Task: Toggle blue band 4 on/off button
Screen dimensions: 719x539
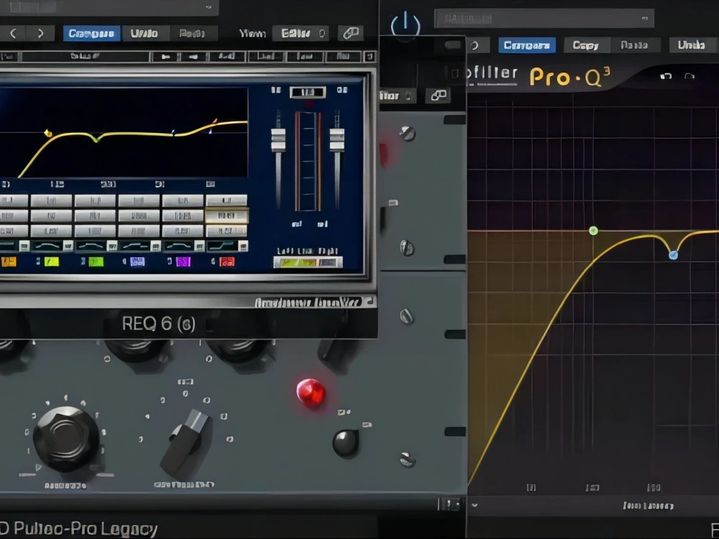Action: (x=137, y=262)
